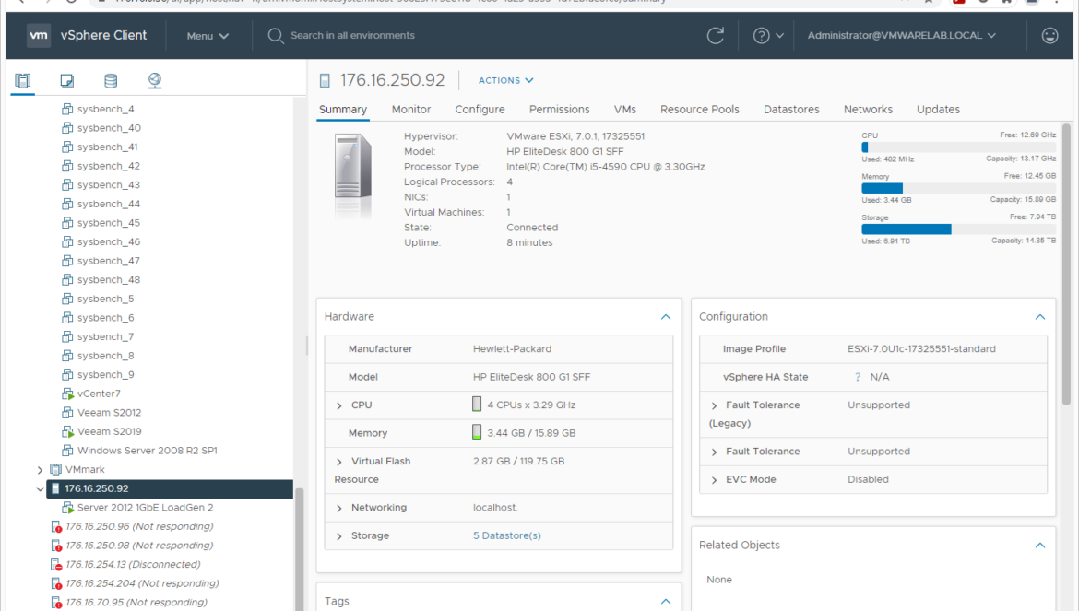Switch to the VMs tab
The width and height of the screenshot is (1079, 611).
pos(625,110)
